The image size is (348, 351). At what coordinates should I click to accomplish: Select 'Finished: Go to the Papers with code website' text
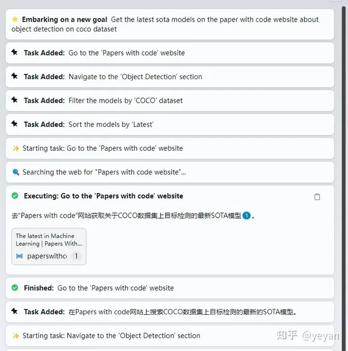[99, 288]
